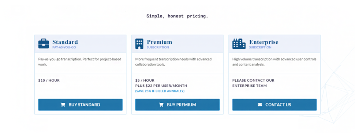
Task: Click the Plus $22 per user/month text
Action: 161,86
